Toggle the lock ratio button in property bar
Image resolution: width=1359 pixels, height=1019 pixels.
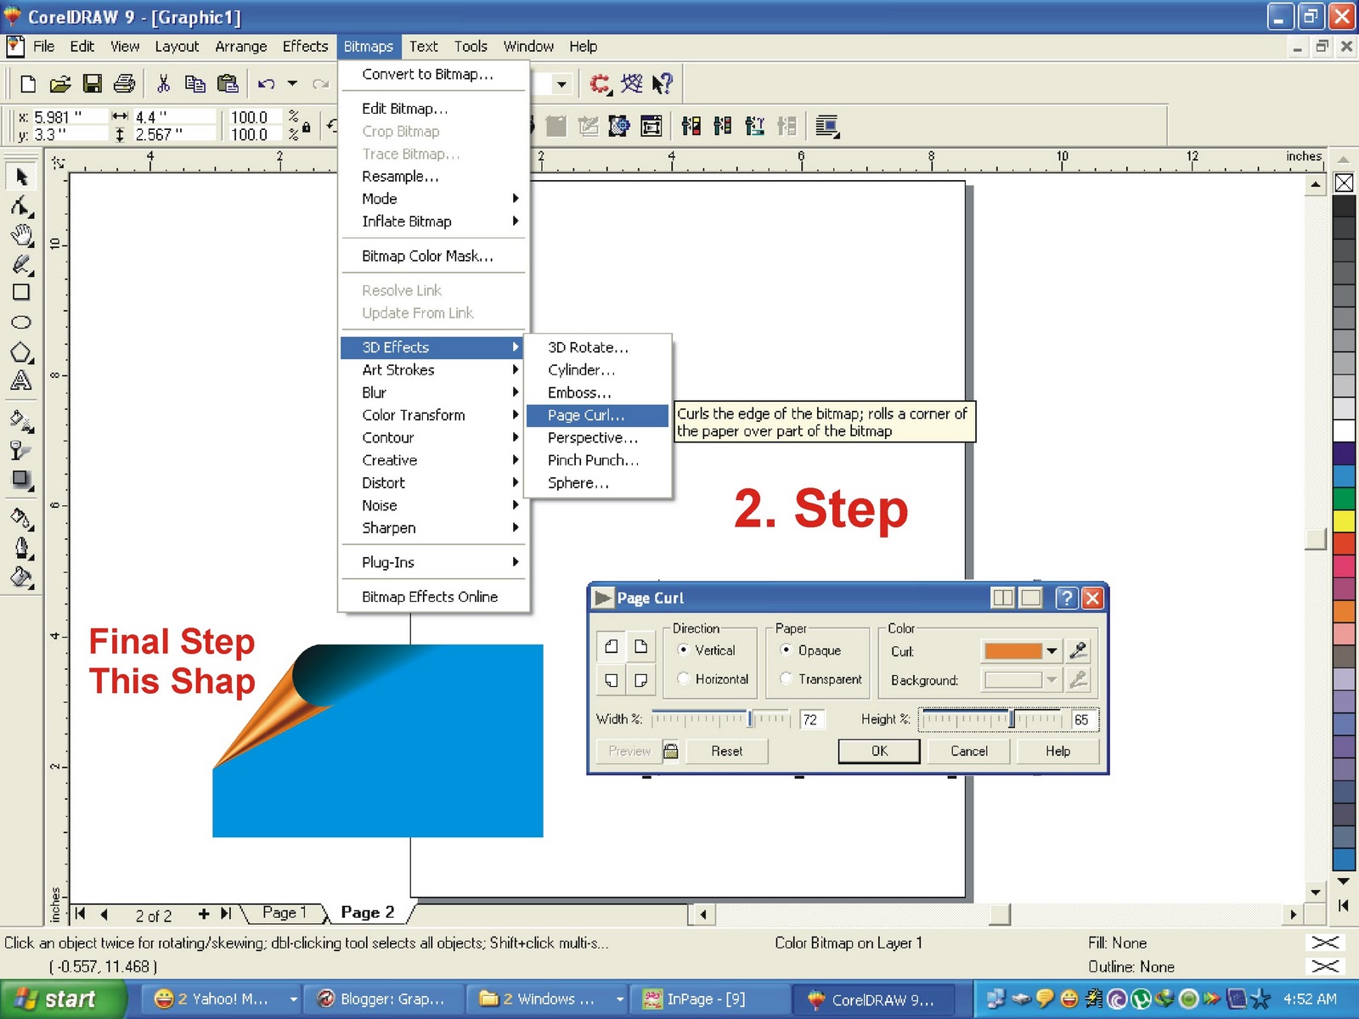[x=307, y=127]
